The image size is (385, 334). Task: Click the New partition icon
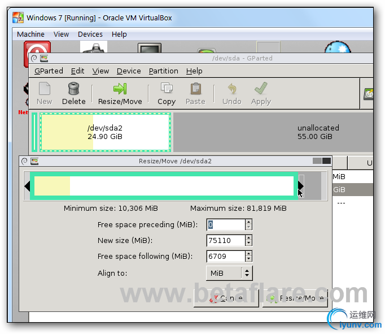45,89
